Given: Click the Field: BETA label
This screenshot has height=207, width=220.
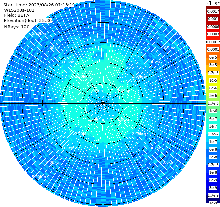Looking at the screenshot, I should pos(17,15).
